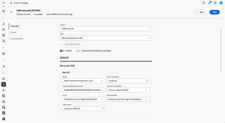
Task: Enable Exported automatically in packages toggle
Action: [78, 51]
